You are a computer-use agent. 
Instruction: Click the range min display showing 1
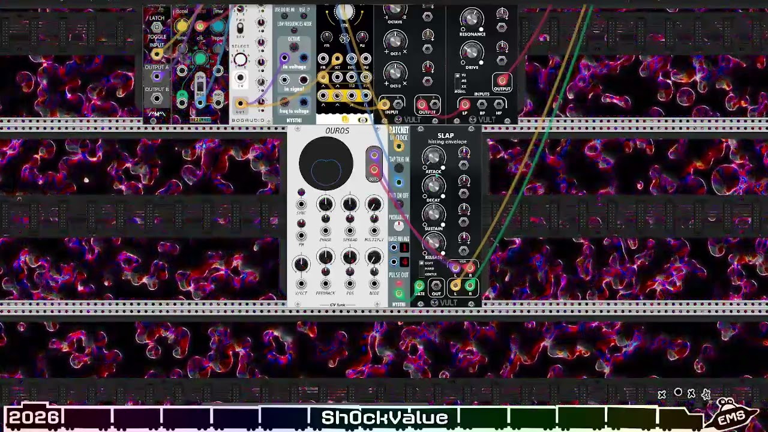tap(404, 248)
